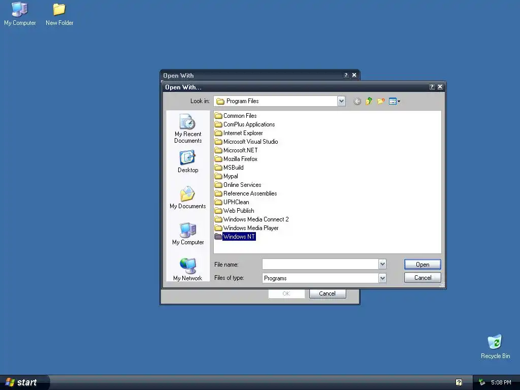520x390 pixels.
Task: Select the Mozilla Firefox folder icon
Action: click(218, 159)
